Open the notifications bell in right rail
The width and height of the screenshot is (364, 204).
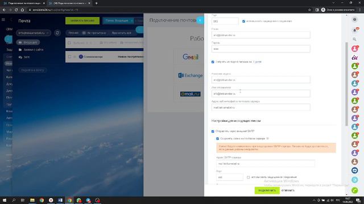click(354, 30)
